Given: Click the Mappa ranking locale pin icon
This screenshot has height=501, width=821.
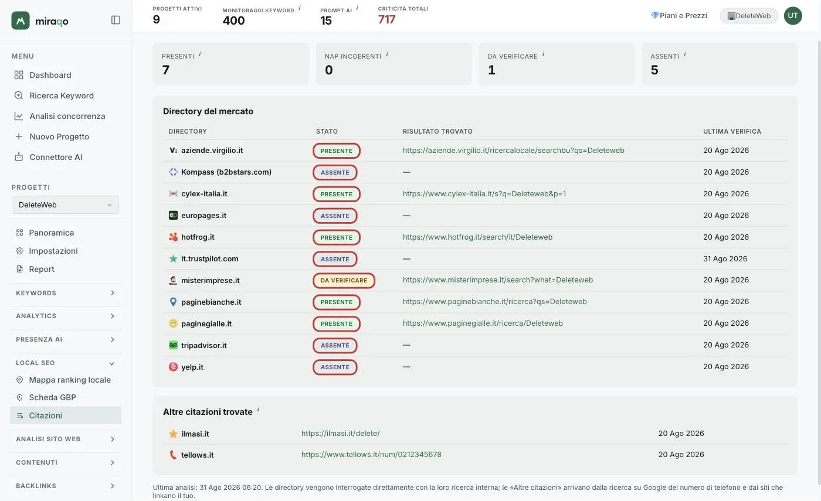Looking at the screenshot, I should [x=19, y=380].
